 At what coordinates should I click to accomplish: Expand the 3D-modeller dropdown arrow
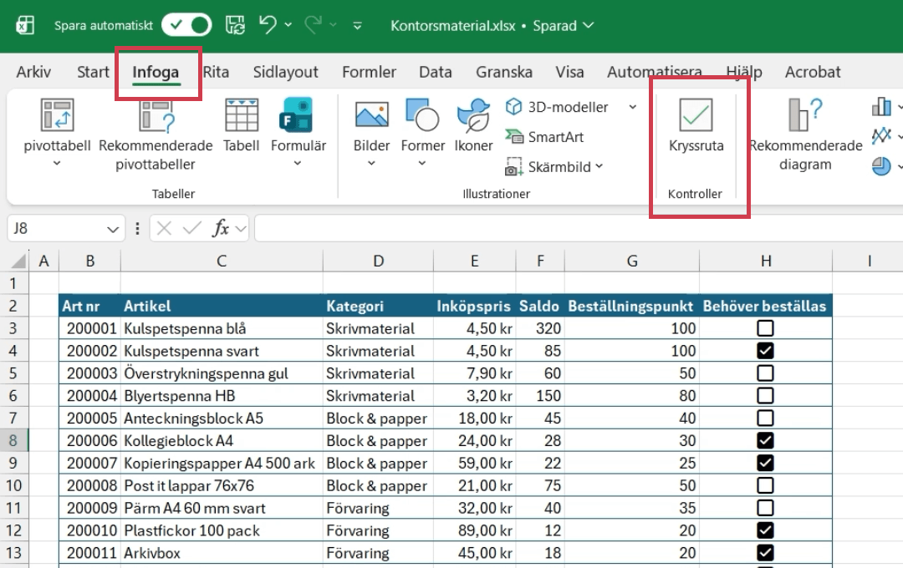pos(632,107)
